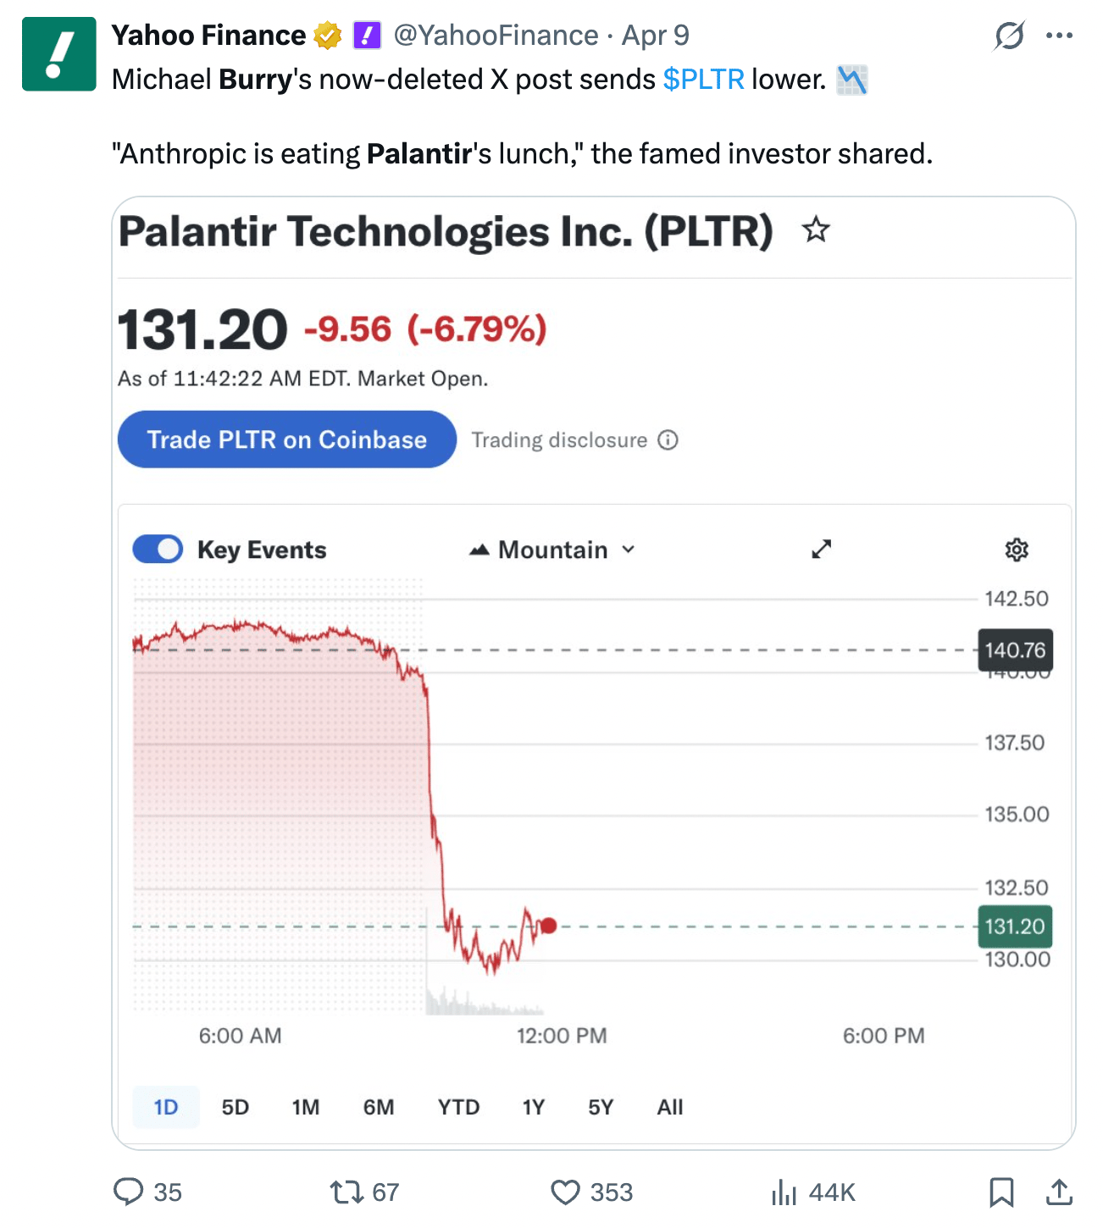Screen dimensions: 1103x1228
Task: Bookmark this post
Action: point(1001,1192)
